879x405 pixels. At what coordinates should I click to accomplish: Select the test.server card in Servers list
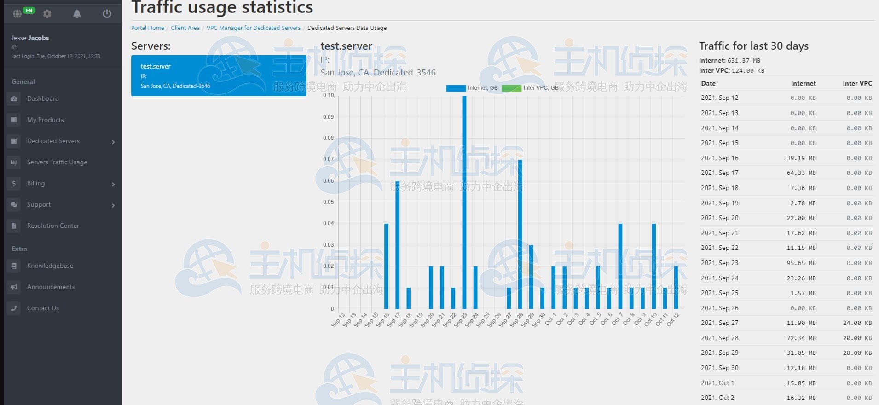tap(219, 75)
